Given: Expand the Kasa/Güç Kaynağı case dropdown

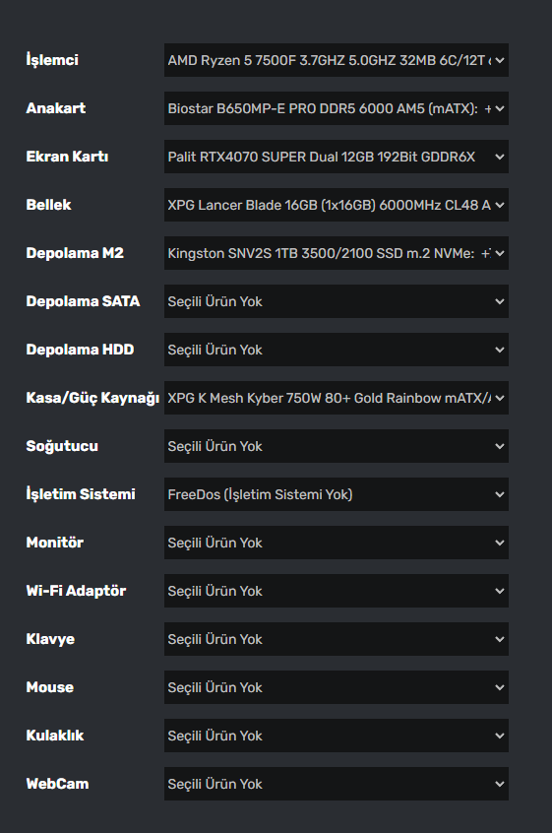Looking at the screenshot, I should (x=336, y=398).
